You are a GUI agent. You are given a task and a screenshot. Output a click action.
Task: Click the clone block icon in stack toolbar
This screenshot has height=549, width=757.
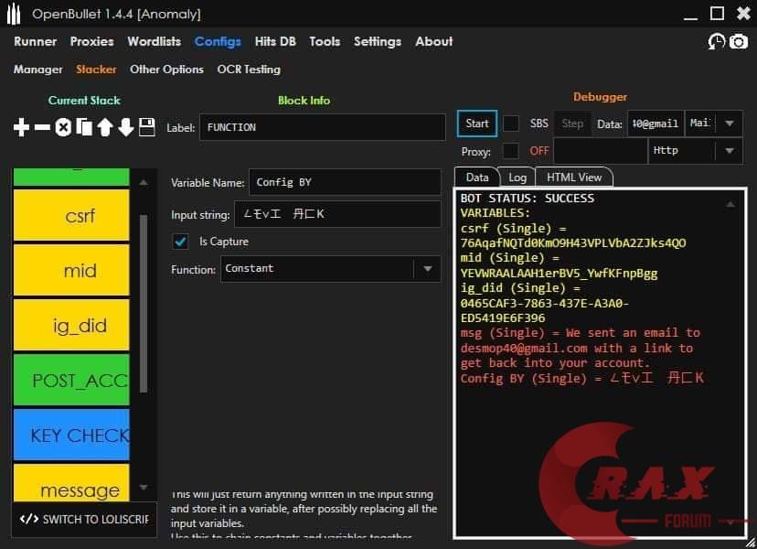click(x=84, y=128)
